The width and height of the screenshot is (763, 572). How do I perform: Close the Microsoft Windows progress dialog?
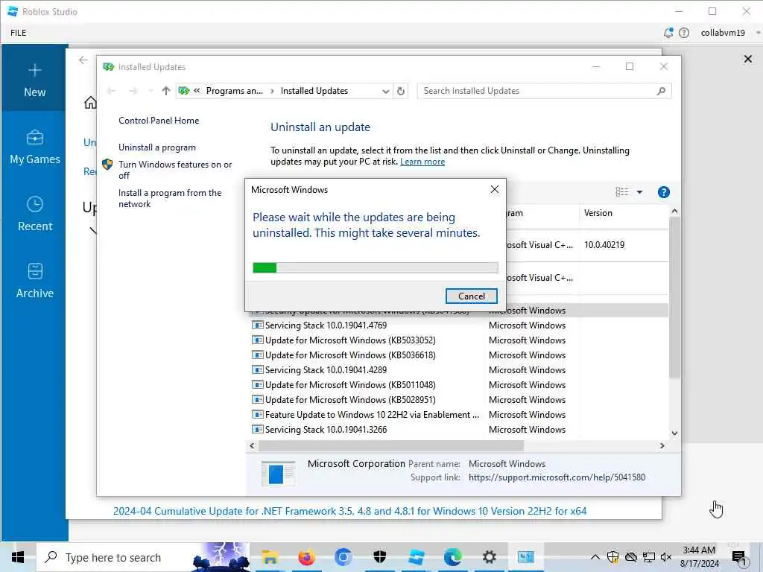click(495, 189)
